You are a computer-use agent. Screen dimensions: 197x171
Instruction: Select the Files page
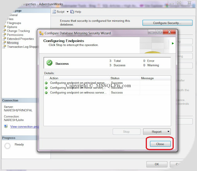(x=10, y=19)
